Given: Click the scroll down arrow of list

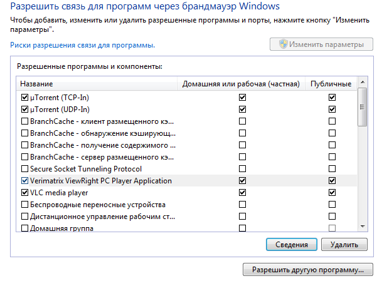Looking at the screenshot, I should pos(363,227).
